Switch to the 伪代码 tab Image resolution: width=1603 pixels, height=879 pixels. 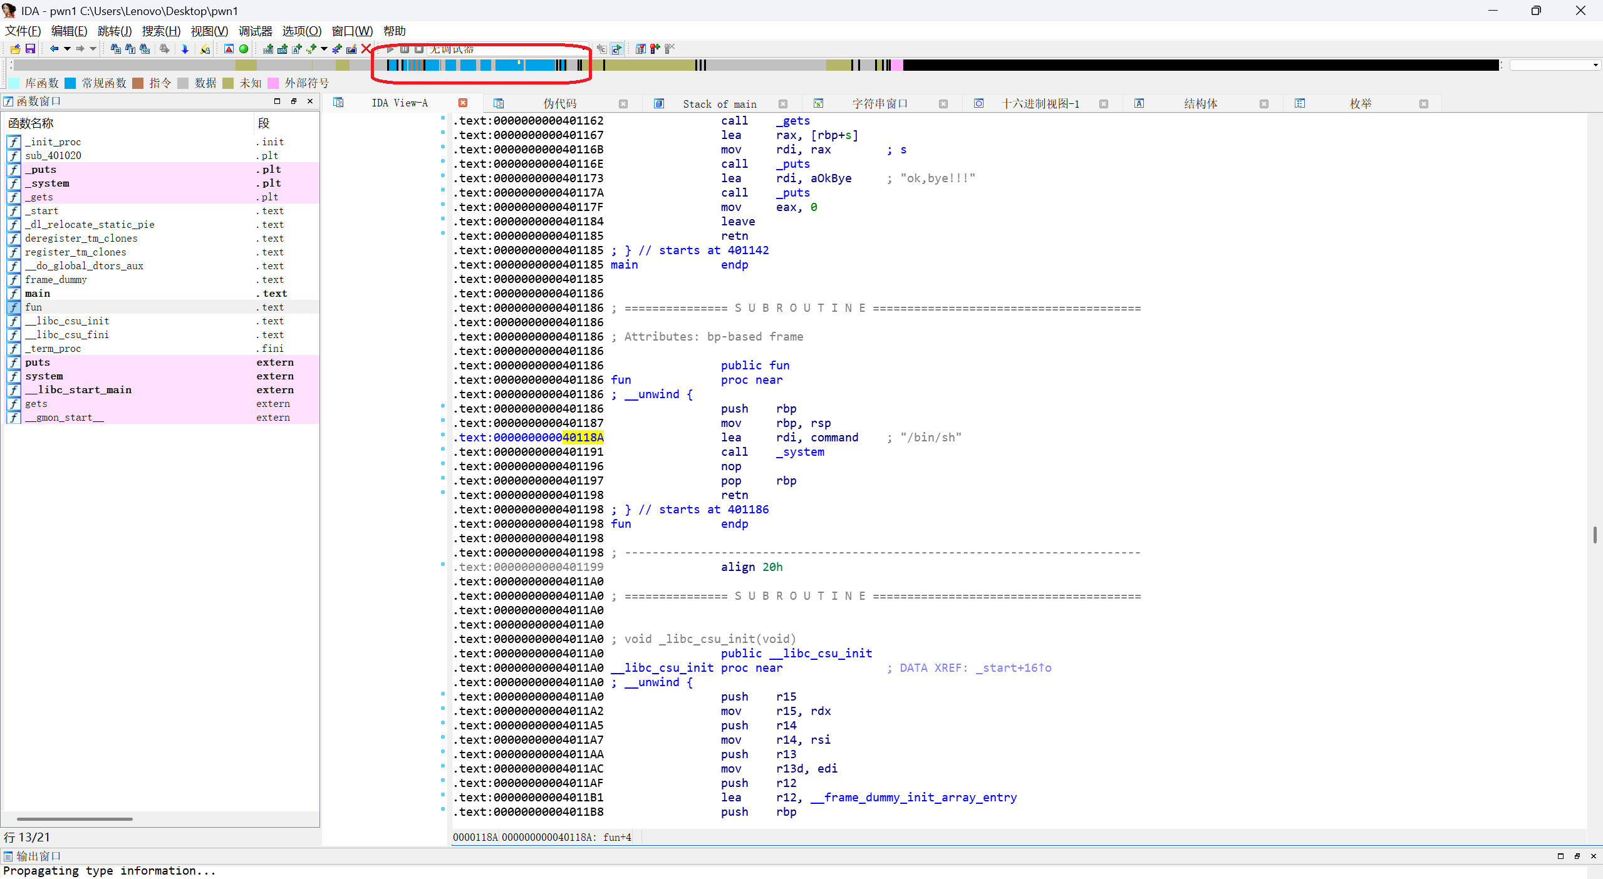coord(559,104)
